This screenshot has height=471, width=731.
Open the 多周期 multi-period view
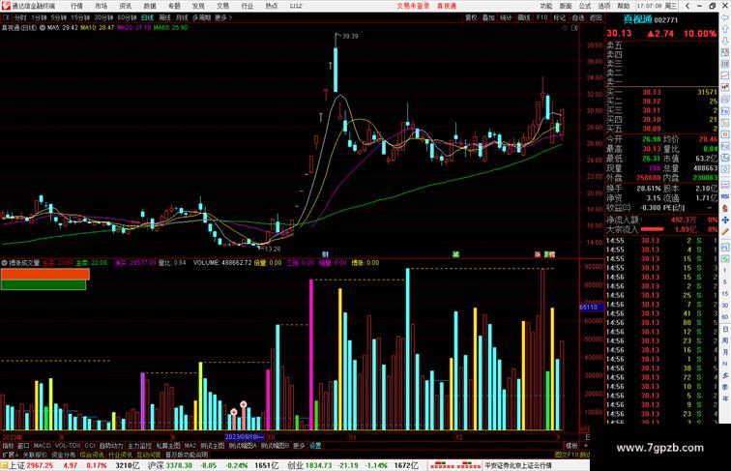pyautogui.click(x=201, y=17)
